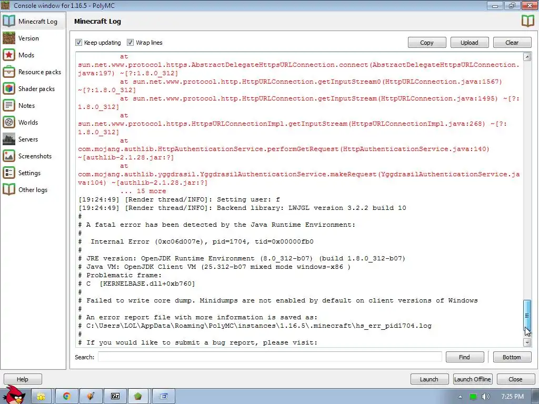The image size is (539, 404).
Task: Click the book icon at top-right header
Action: [x=527, y=21]
